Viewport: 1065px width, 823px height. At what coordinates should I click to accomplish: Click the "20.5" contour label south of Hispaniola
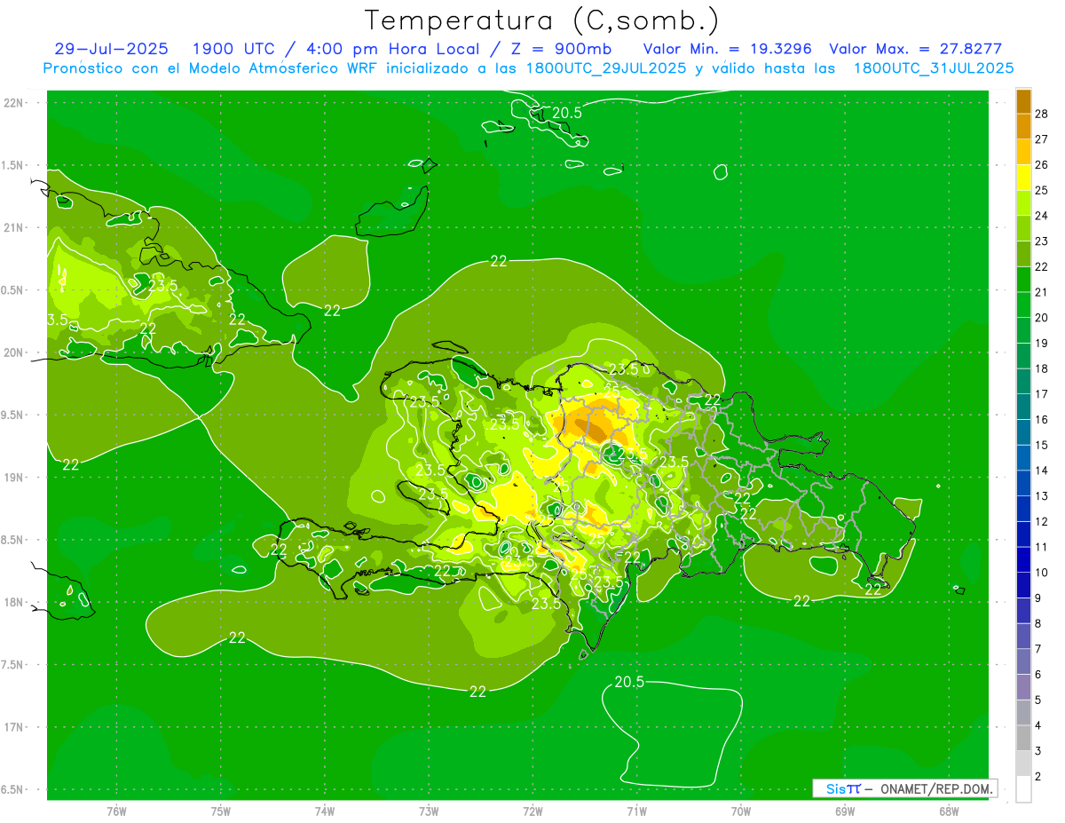click(629, 681)
